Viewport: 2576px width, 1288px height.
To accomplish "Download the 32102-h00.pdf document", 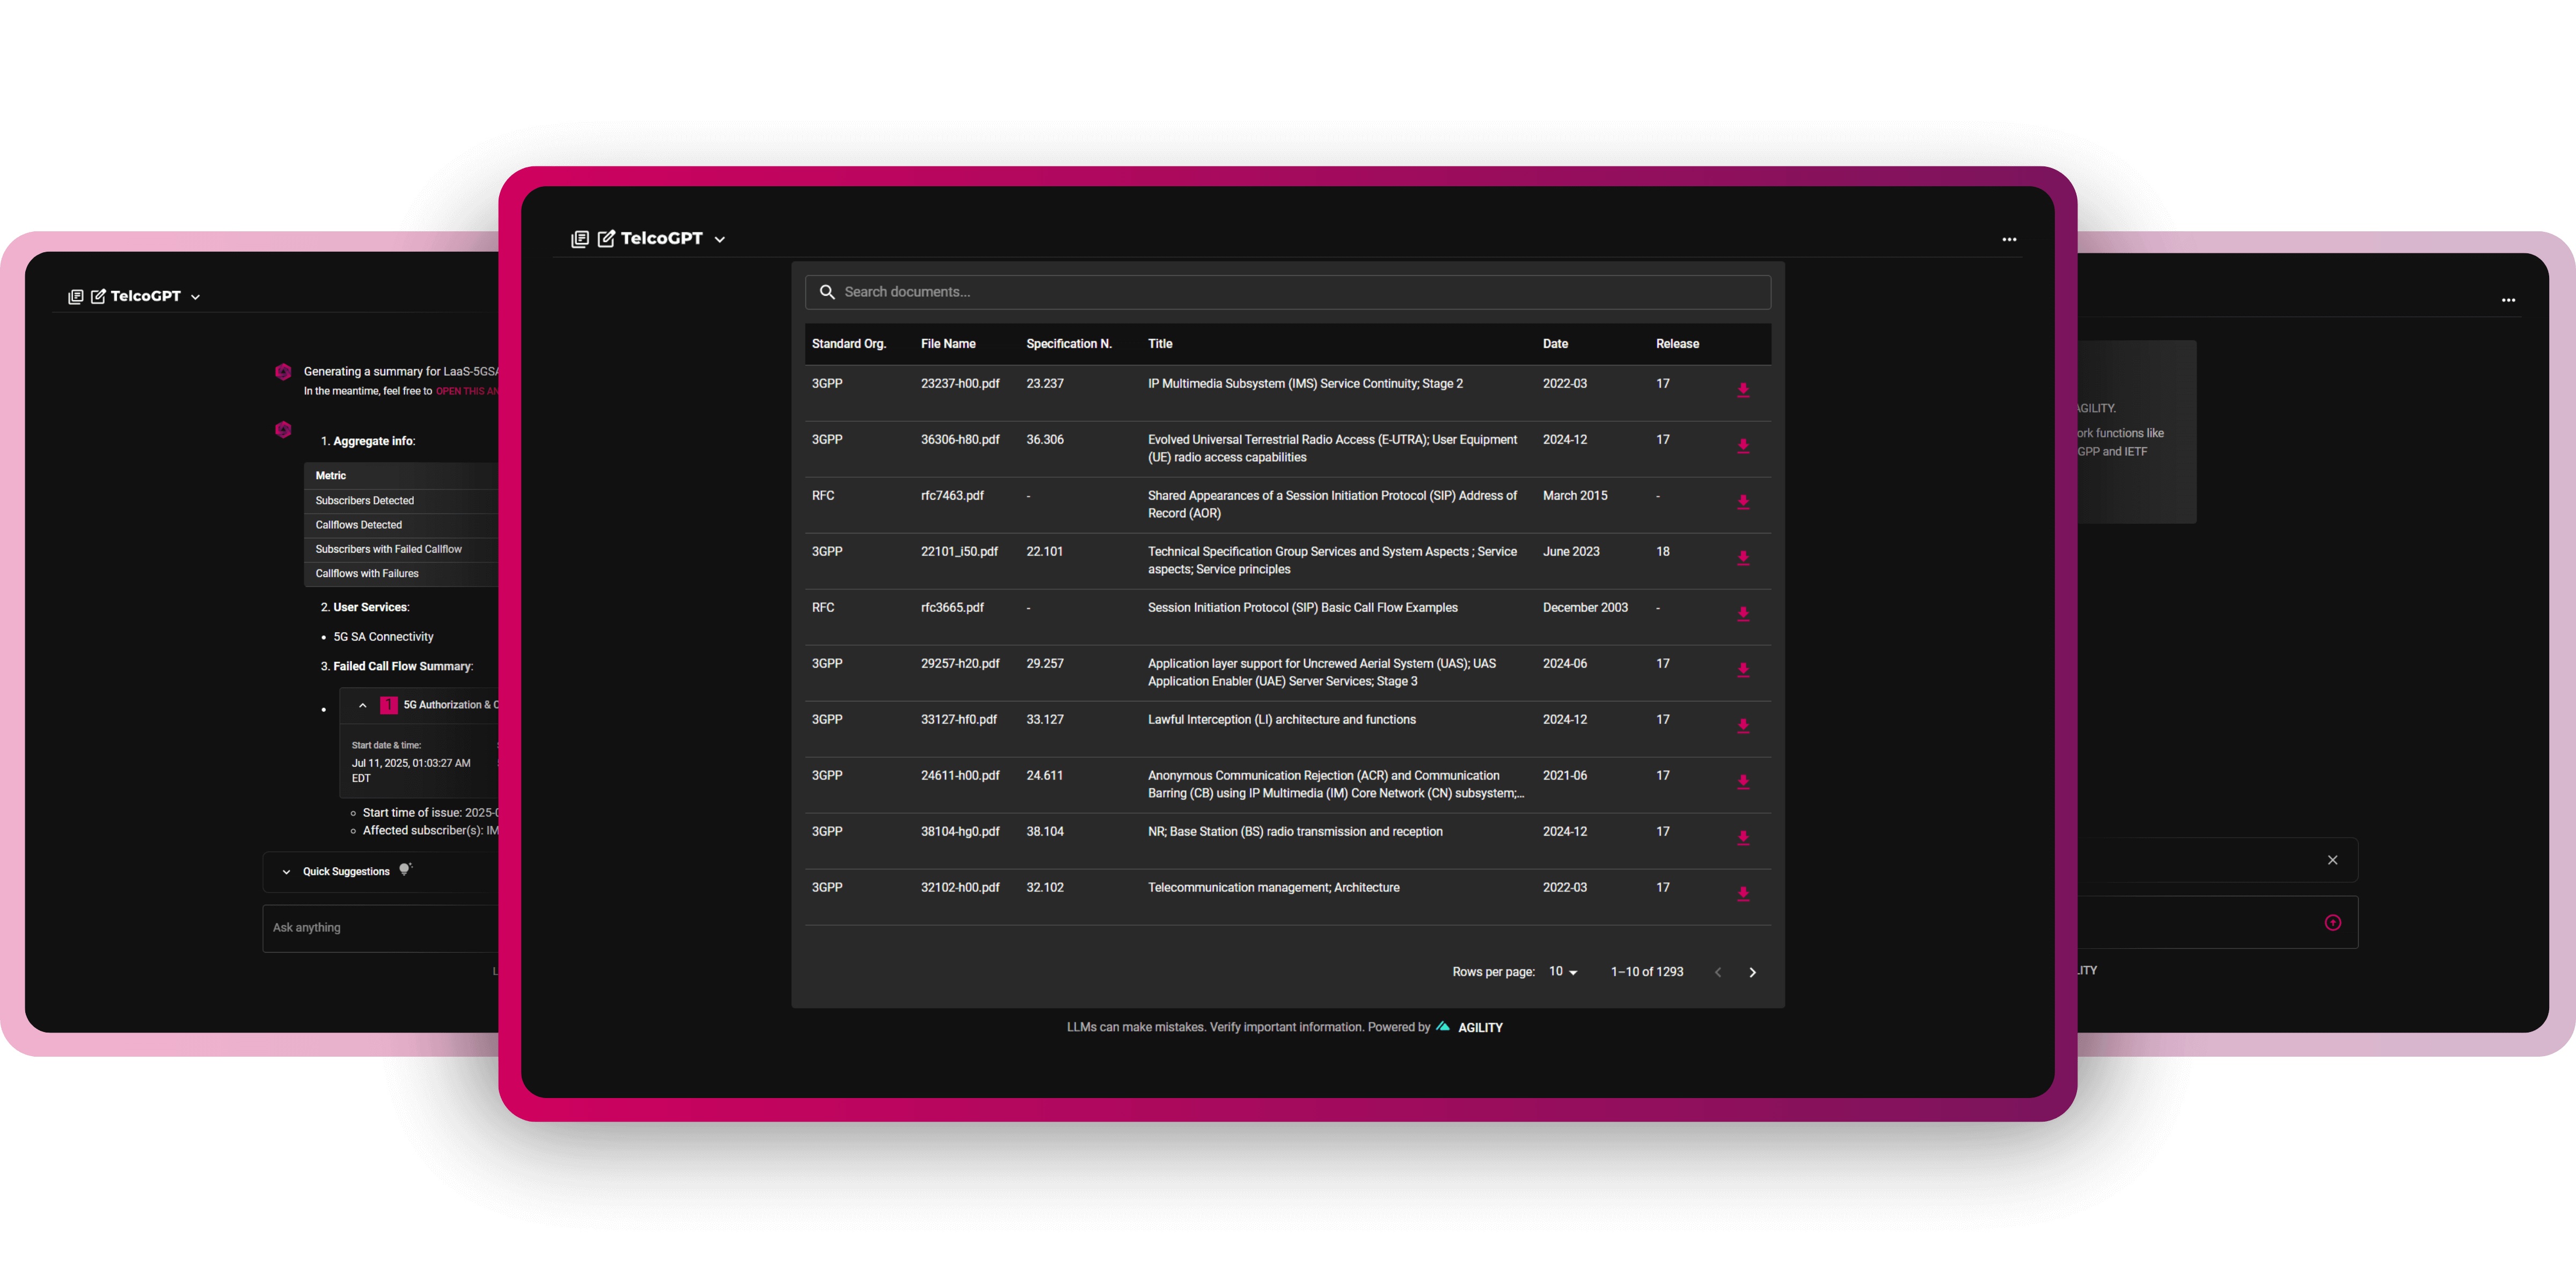I will 1743,894.
